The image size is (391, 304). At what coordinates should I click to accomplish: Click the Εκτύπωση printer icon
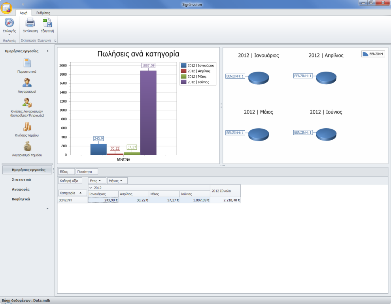(x=30, y=23)
